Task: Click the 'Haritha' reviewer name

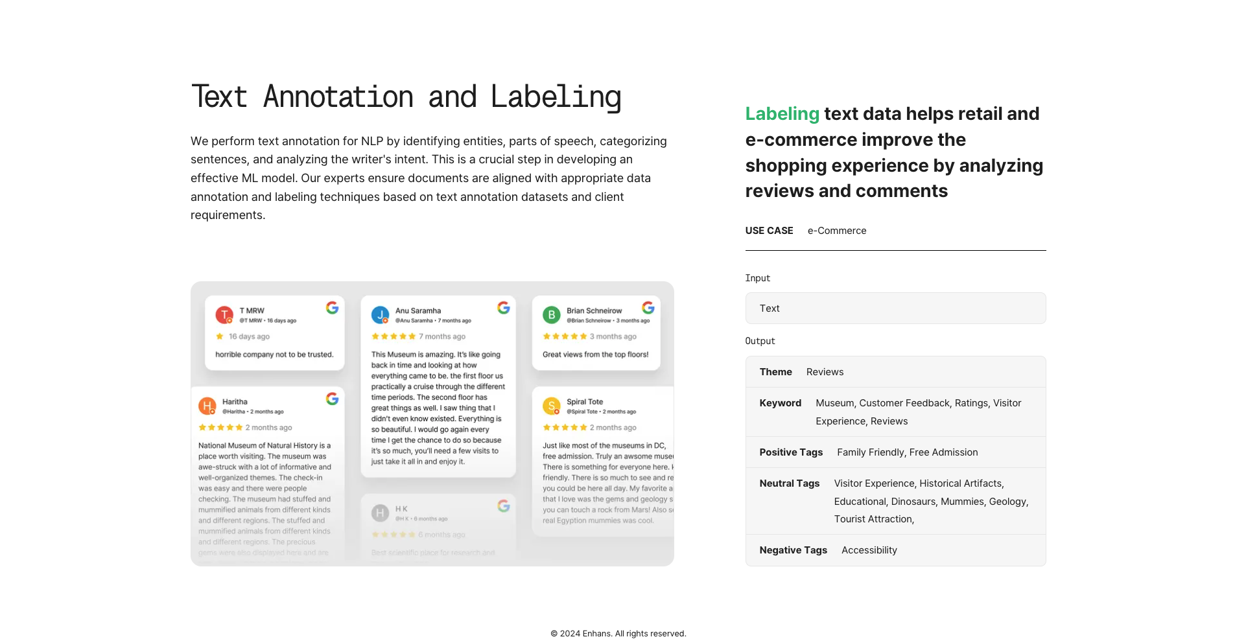Action: click(x=235, y=402)
